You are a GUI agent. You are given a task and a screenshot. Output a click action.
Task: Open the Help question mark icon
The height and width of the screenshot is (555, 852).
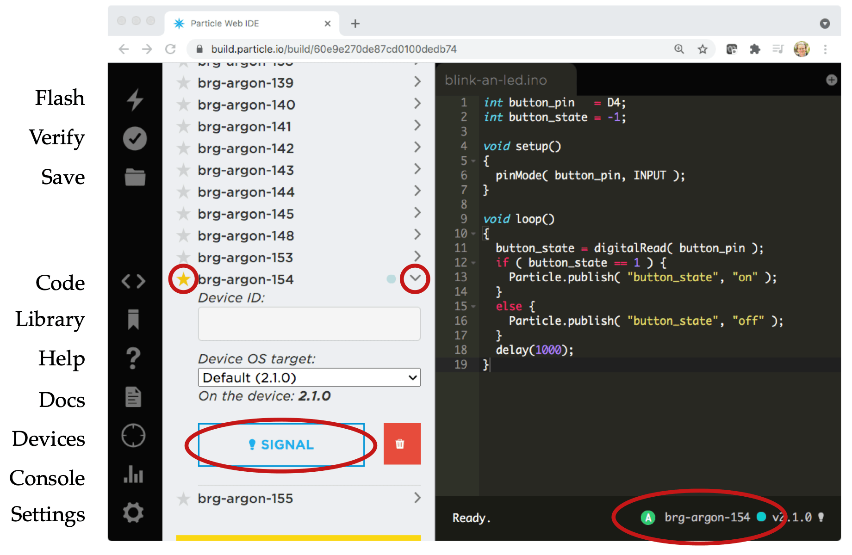(x=133, y=358)
